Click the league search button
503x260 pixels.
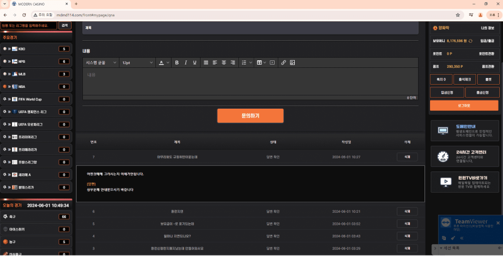pyautogui.click(x=65, y=25)
